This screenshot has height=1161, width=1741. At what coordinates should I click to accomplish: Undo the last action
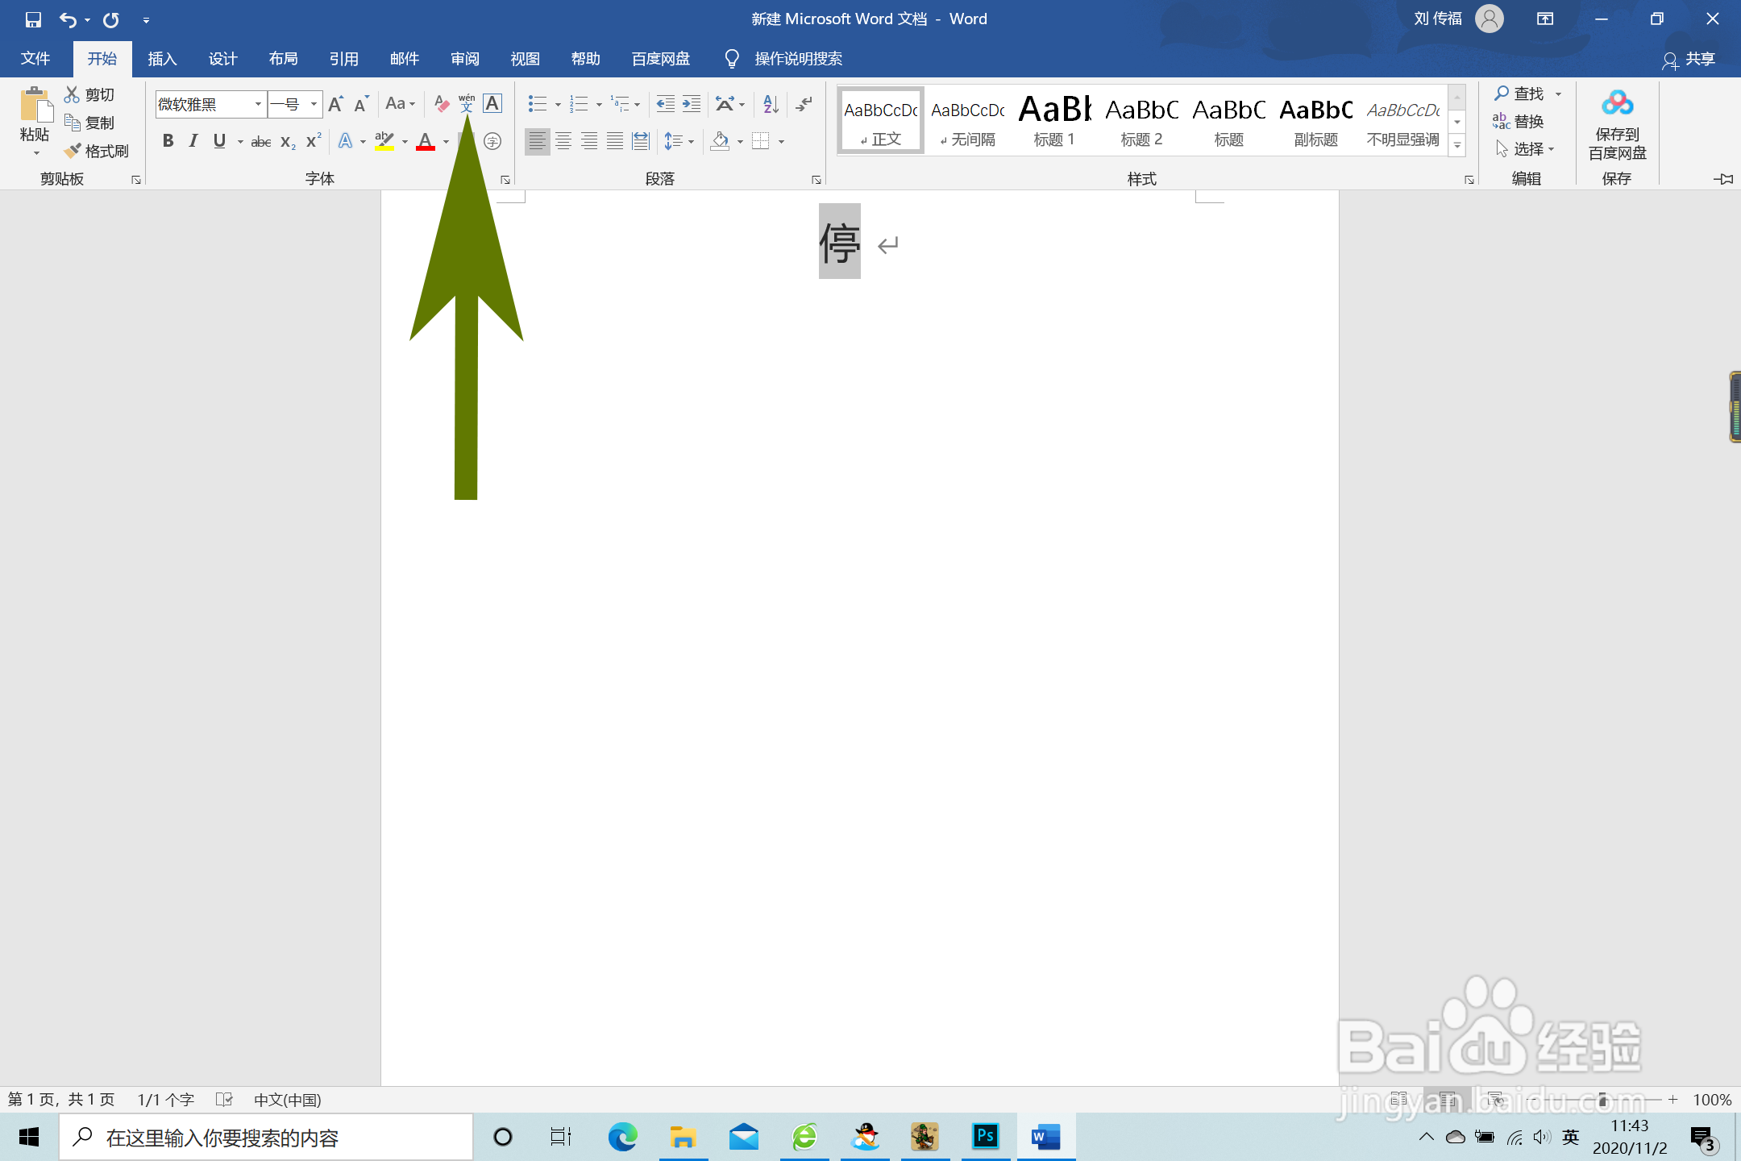(x=68, y=19)
